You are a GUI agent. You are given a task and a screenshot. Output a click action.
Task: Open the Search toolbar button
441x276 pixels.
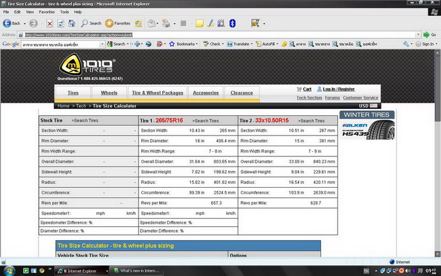click(91, 23)
